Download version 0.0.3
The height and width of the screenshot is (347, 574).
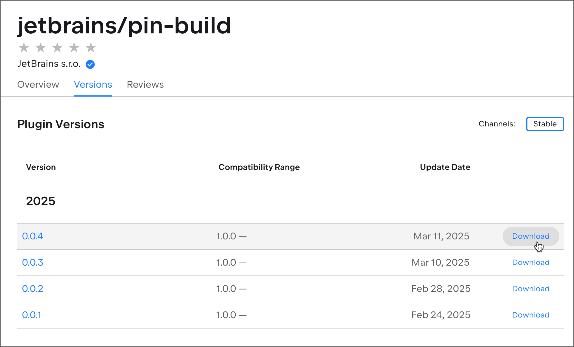click(x=531, y=262)
